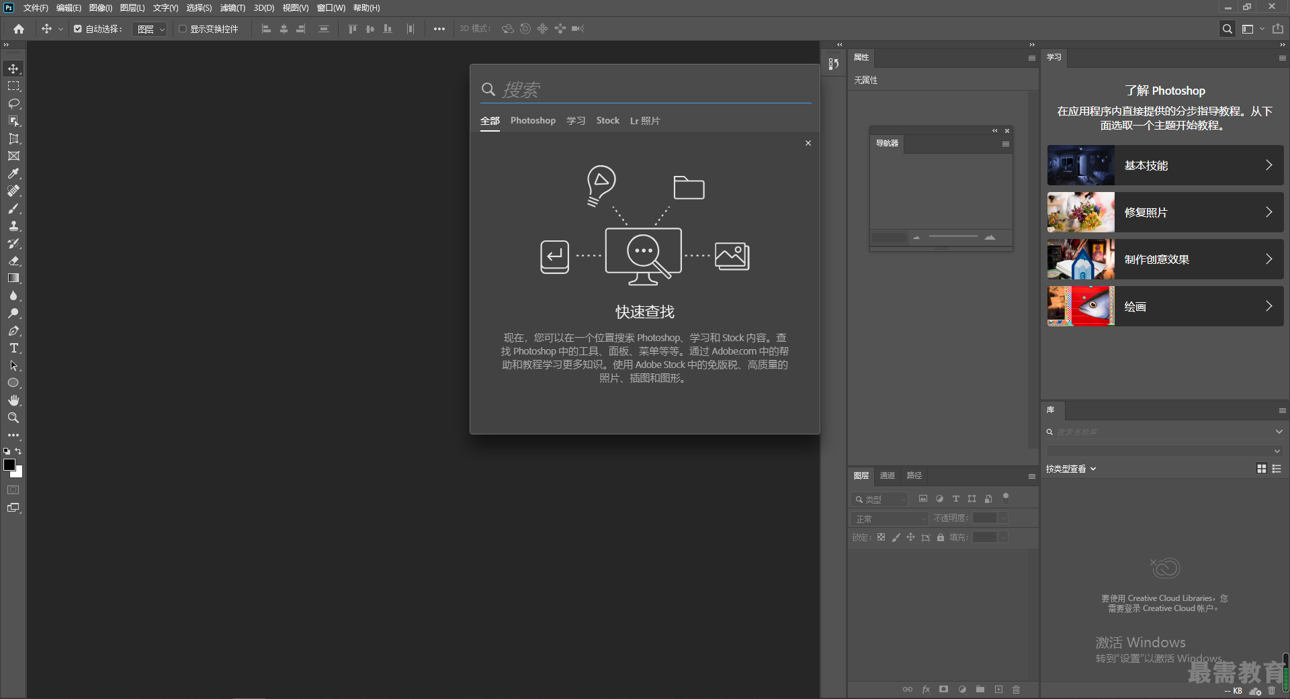Select the Stock tab in search dialog
This screenshot has width=1290, height=699.
607,121
